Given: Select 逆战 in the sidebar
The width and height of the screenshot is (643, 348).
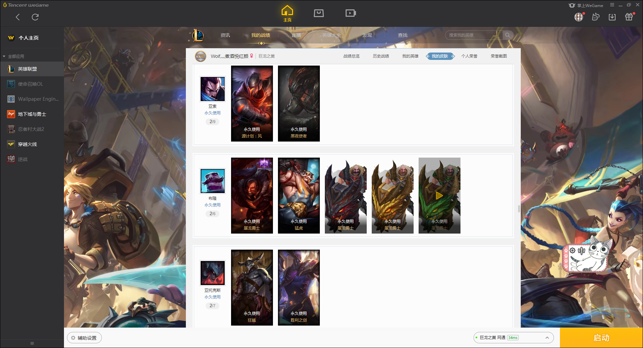Looking at the screenshot, I should (32, 159).
